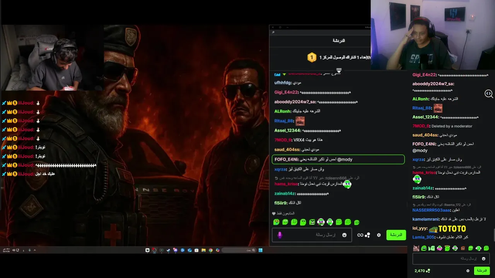Click 7MOD_6 VRX4 message in popout chat
The height and width of the screenshot is (278, 495).
299,140
